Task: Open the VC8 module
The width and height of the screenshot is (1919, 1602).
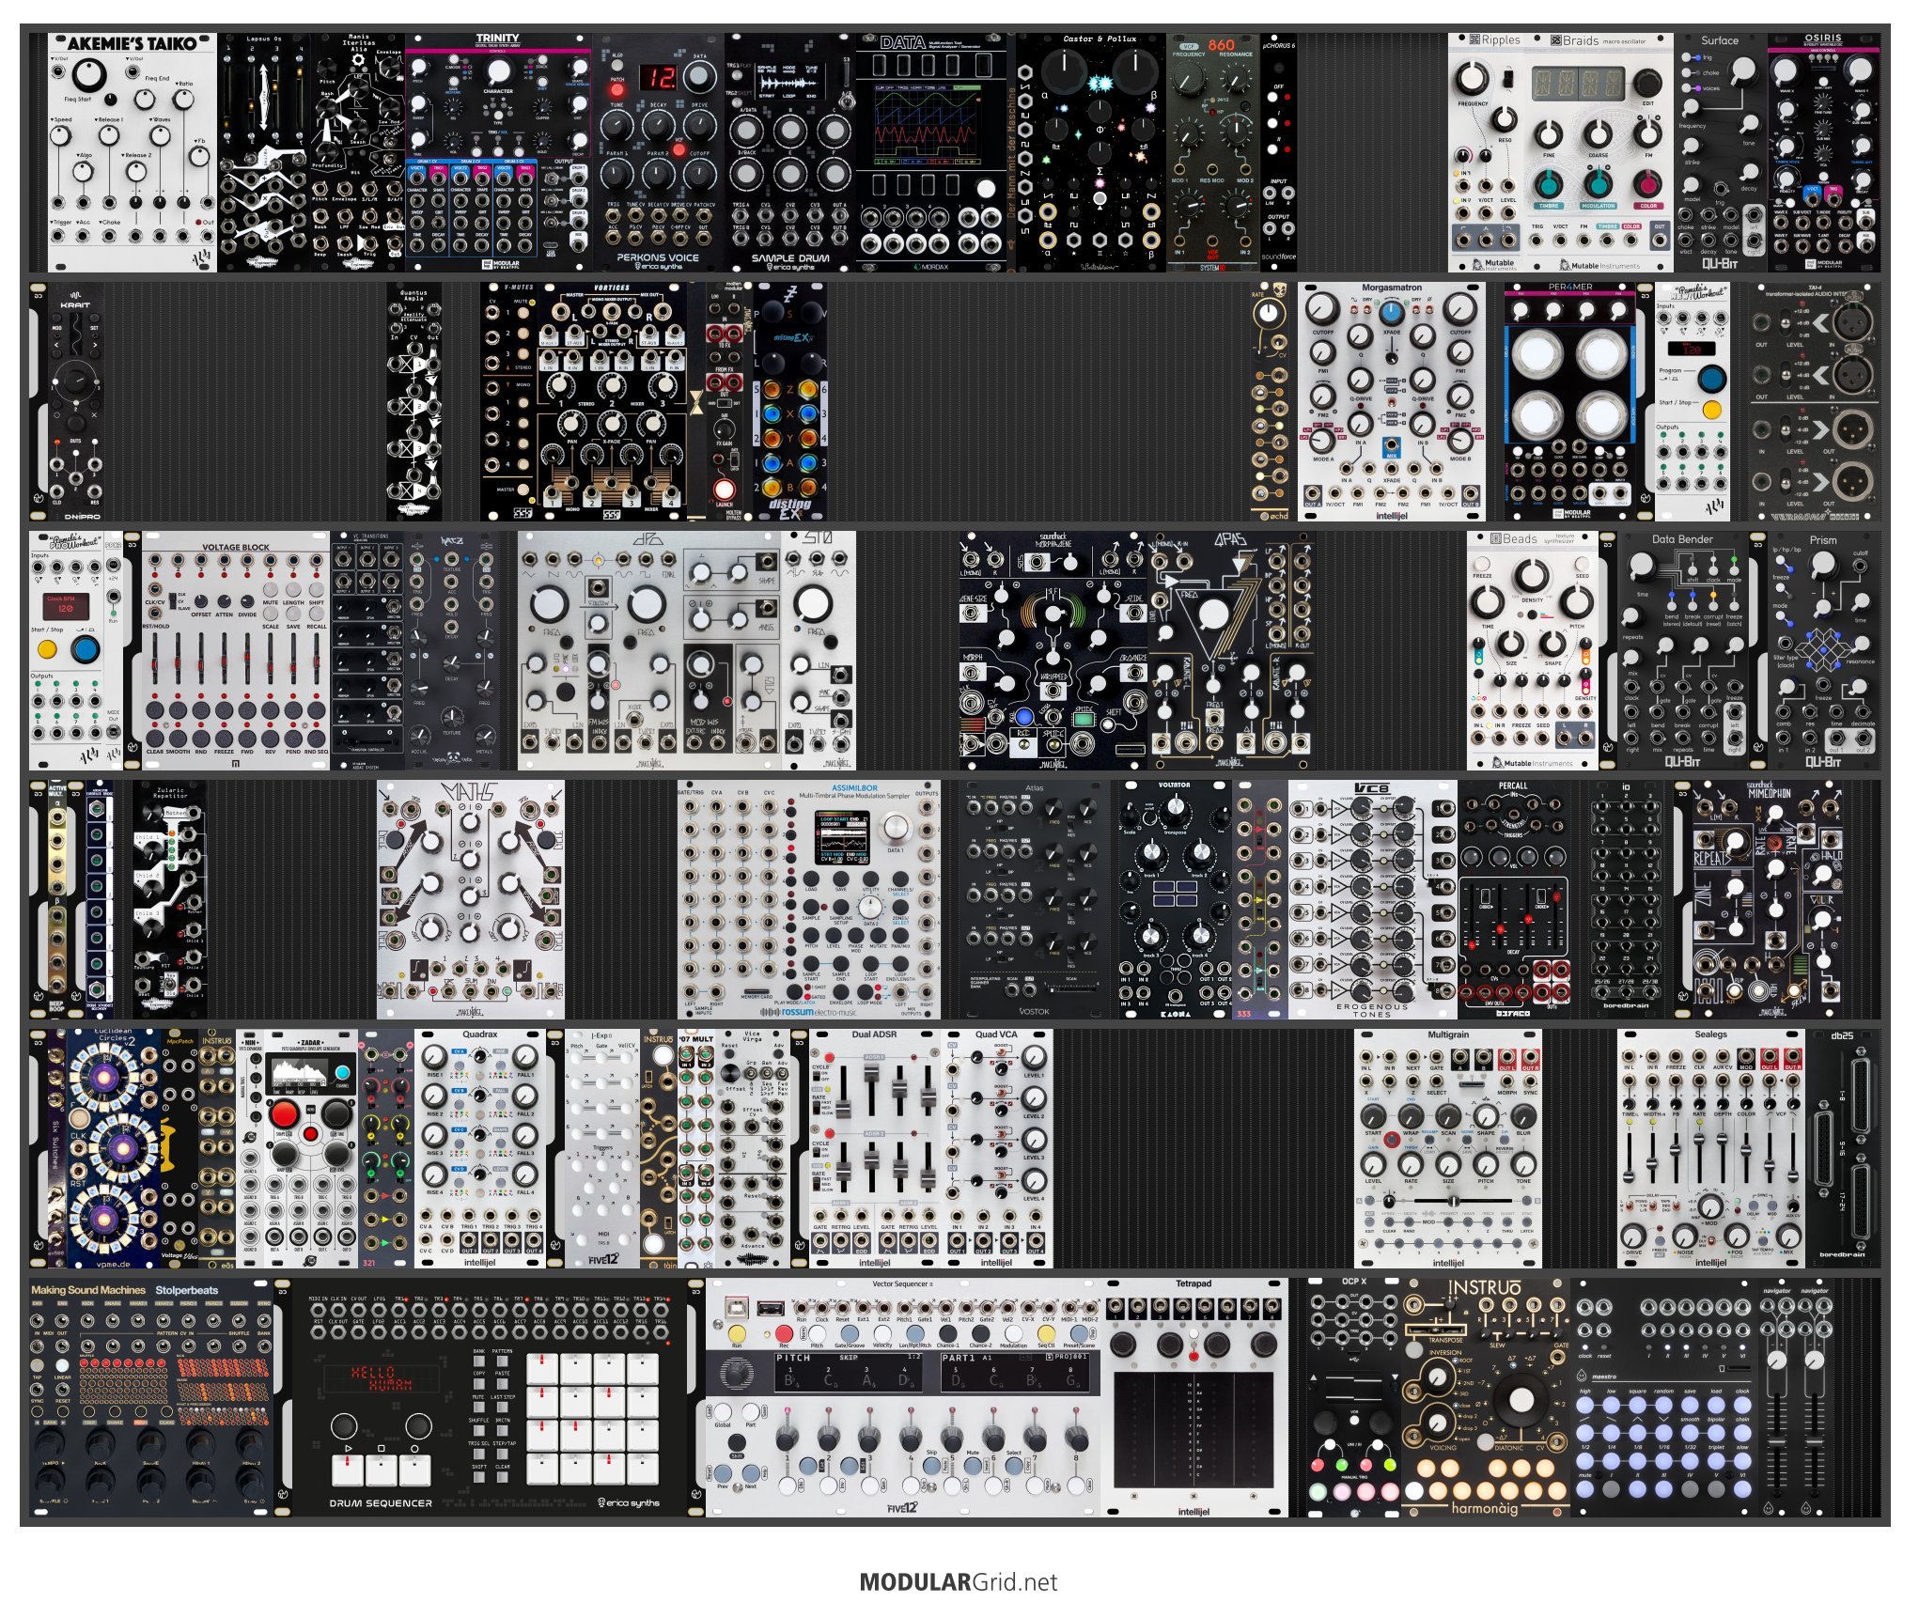Action: point(1373,899)
